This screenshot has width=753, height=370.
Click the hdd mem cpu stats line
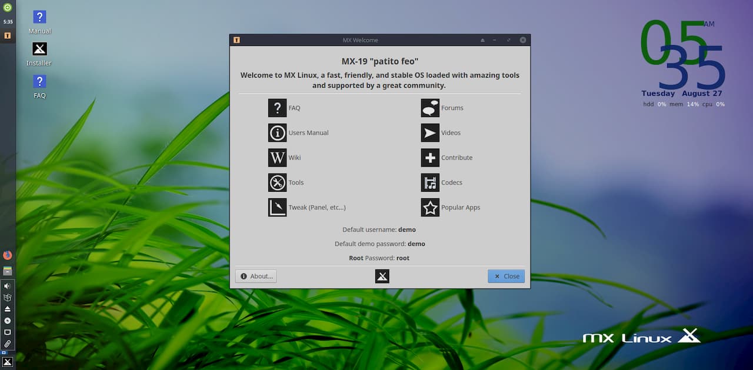(684, 104)
